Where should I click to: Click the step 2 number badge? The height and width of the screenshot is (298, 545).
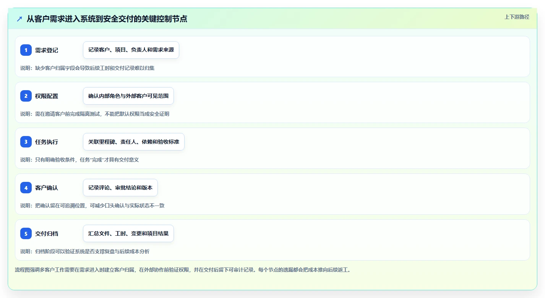click(x=26, y=96)
